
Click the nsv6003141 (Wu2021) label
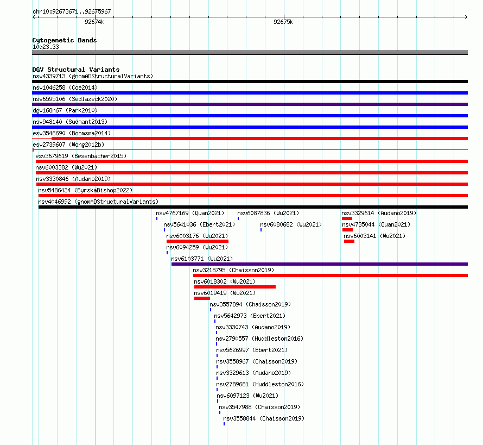(x=374, y=236)
